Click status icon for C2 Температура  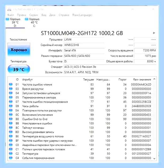coord(11,153)
